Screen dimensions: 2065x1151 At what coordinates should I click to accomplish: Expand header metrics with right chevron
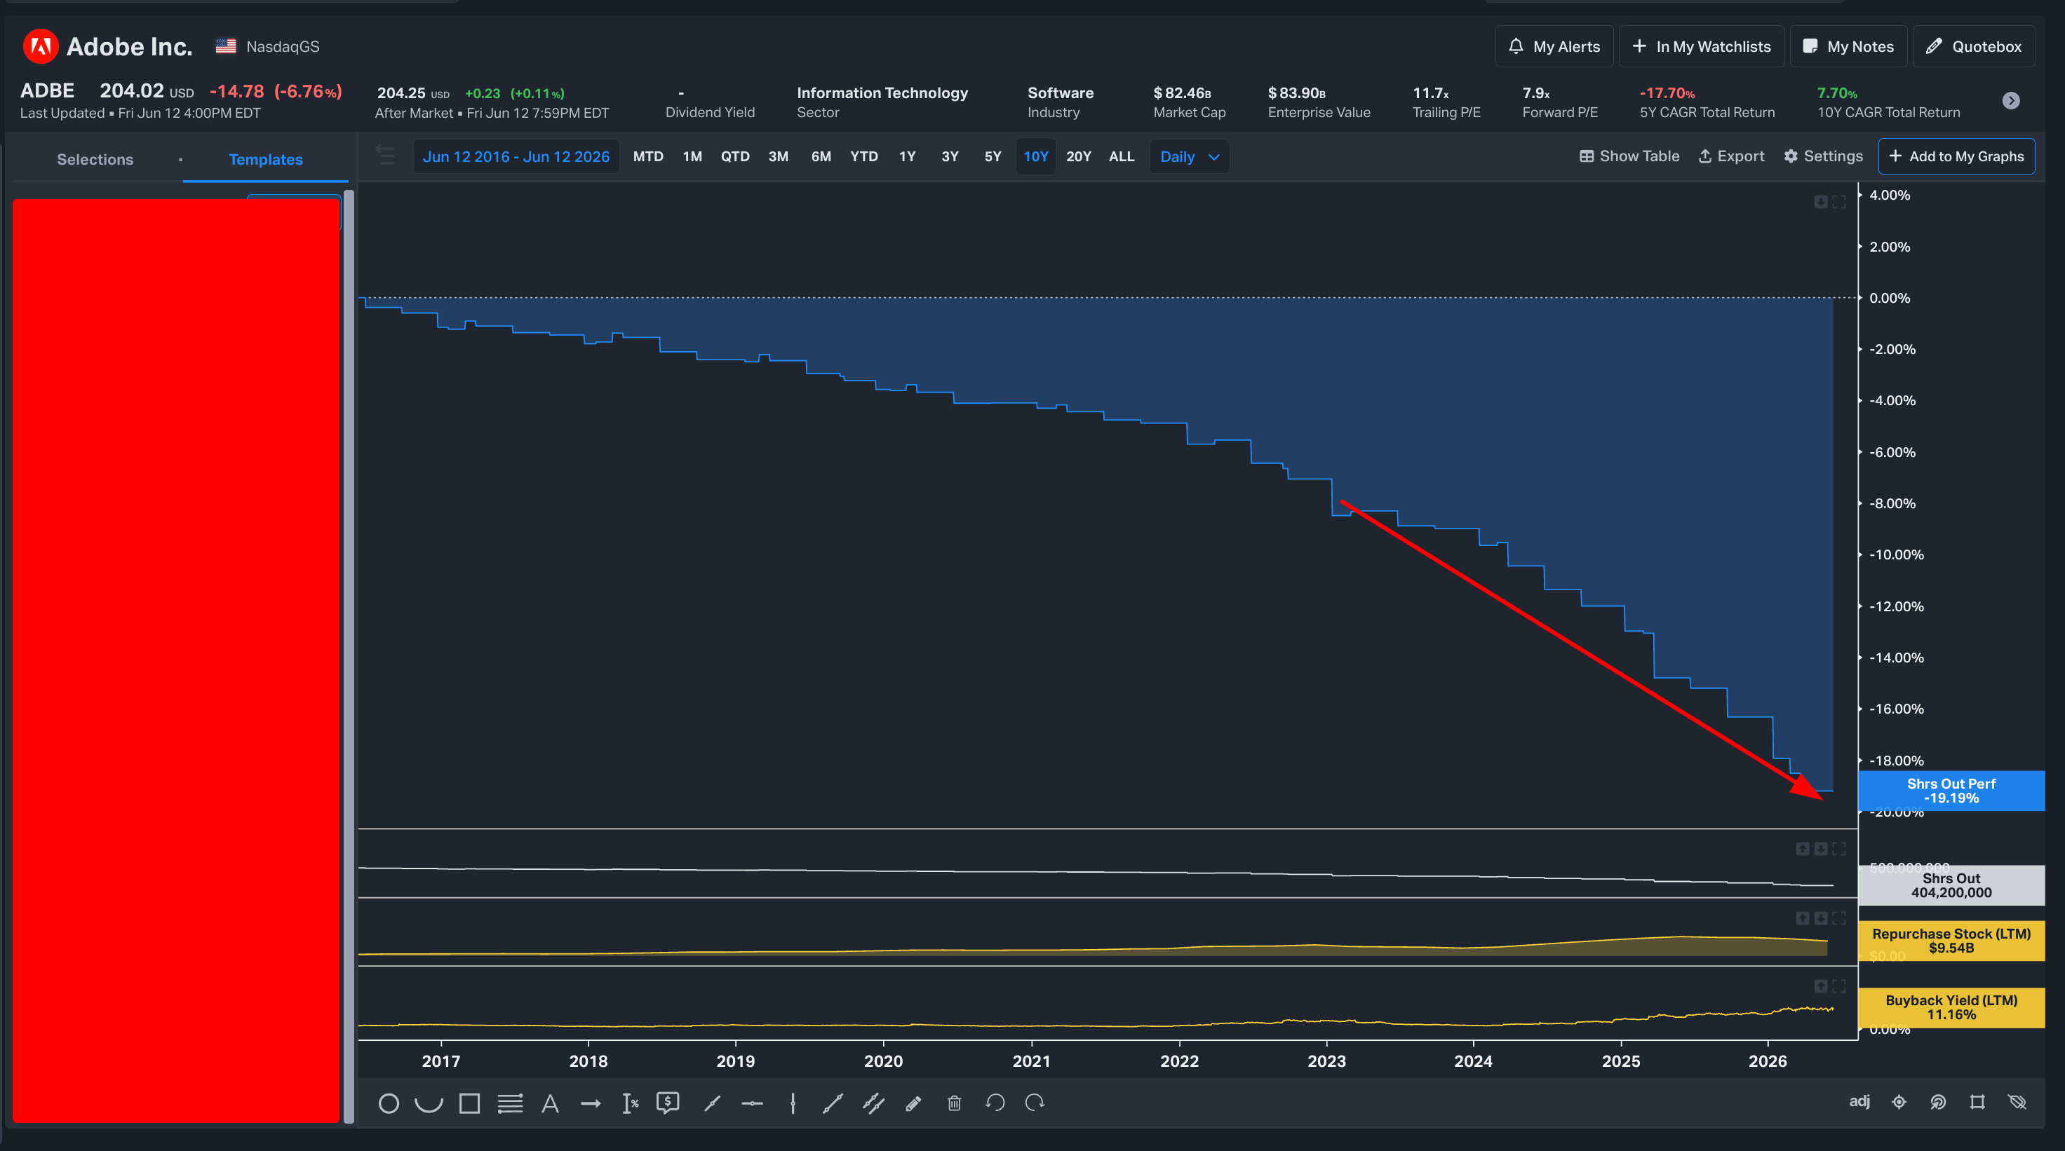click(x=2011, y=101)
